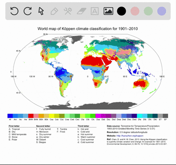Screen dimensions: 176x165
Task: Click the orange BSh legend box
Action: coord(41,116)
